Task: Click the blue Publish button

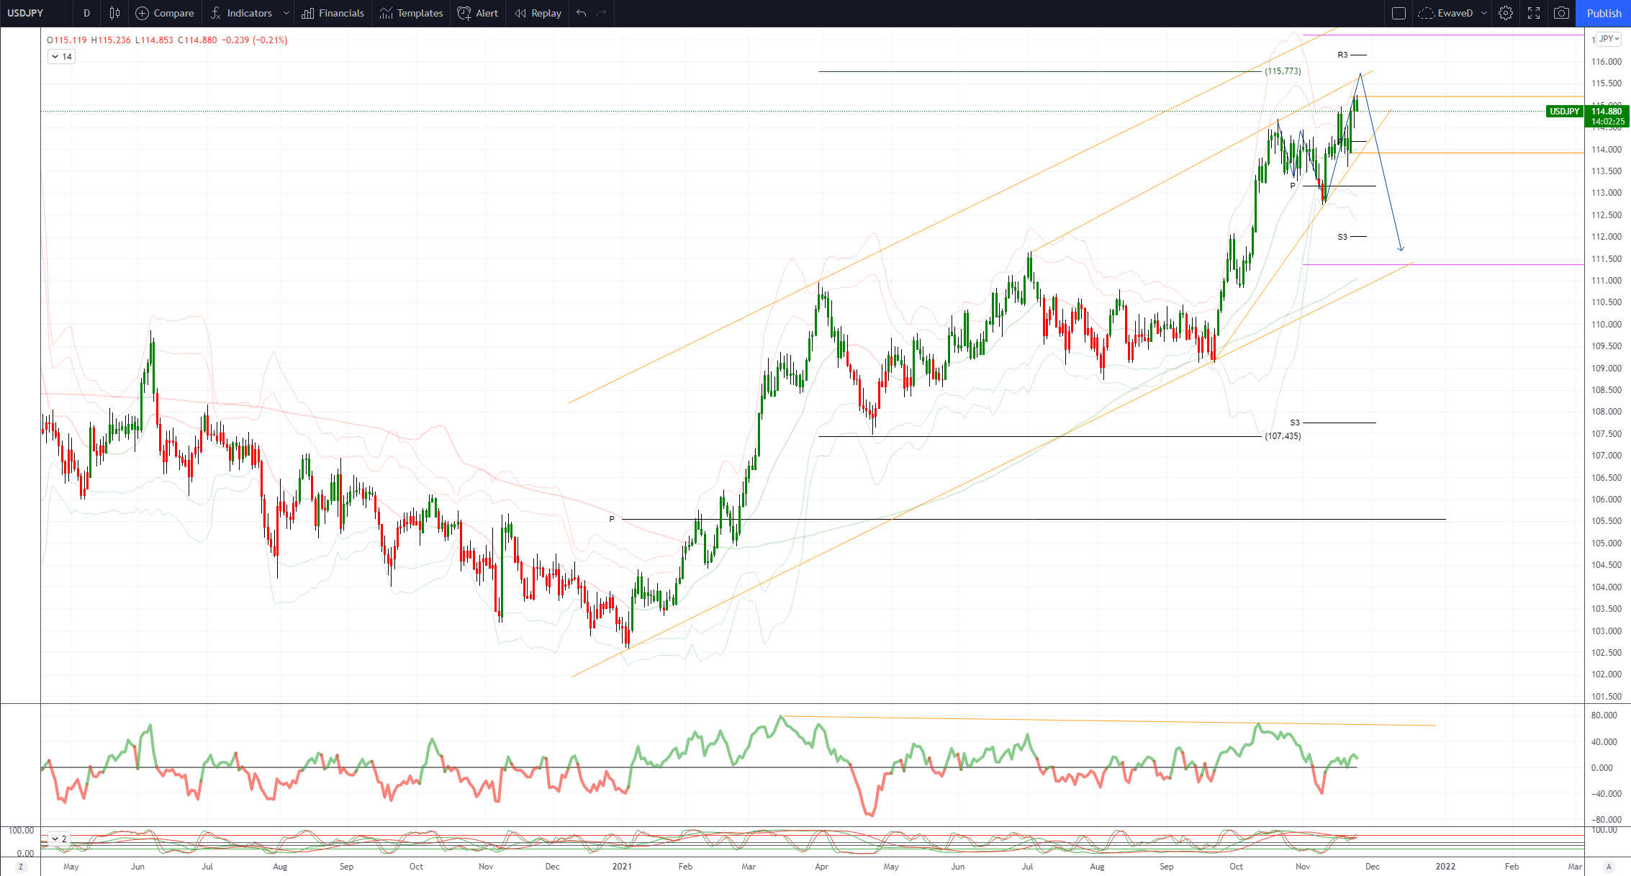Action: point(1604,13)
